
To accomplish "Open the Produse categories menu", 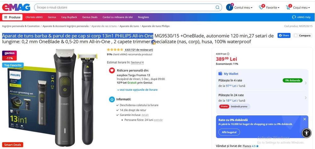I will (12, 17).
